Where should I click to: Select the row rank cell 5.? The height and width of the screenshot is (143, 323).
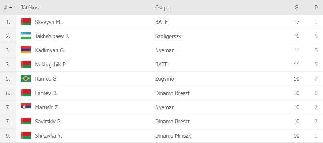pyautogui.click(x=8, y=79)
